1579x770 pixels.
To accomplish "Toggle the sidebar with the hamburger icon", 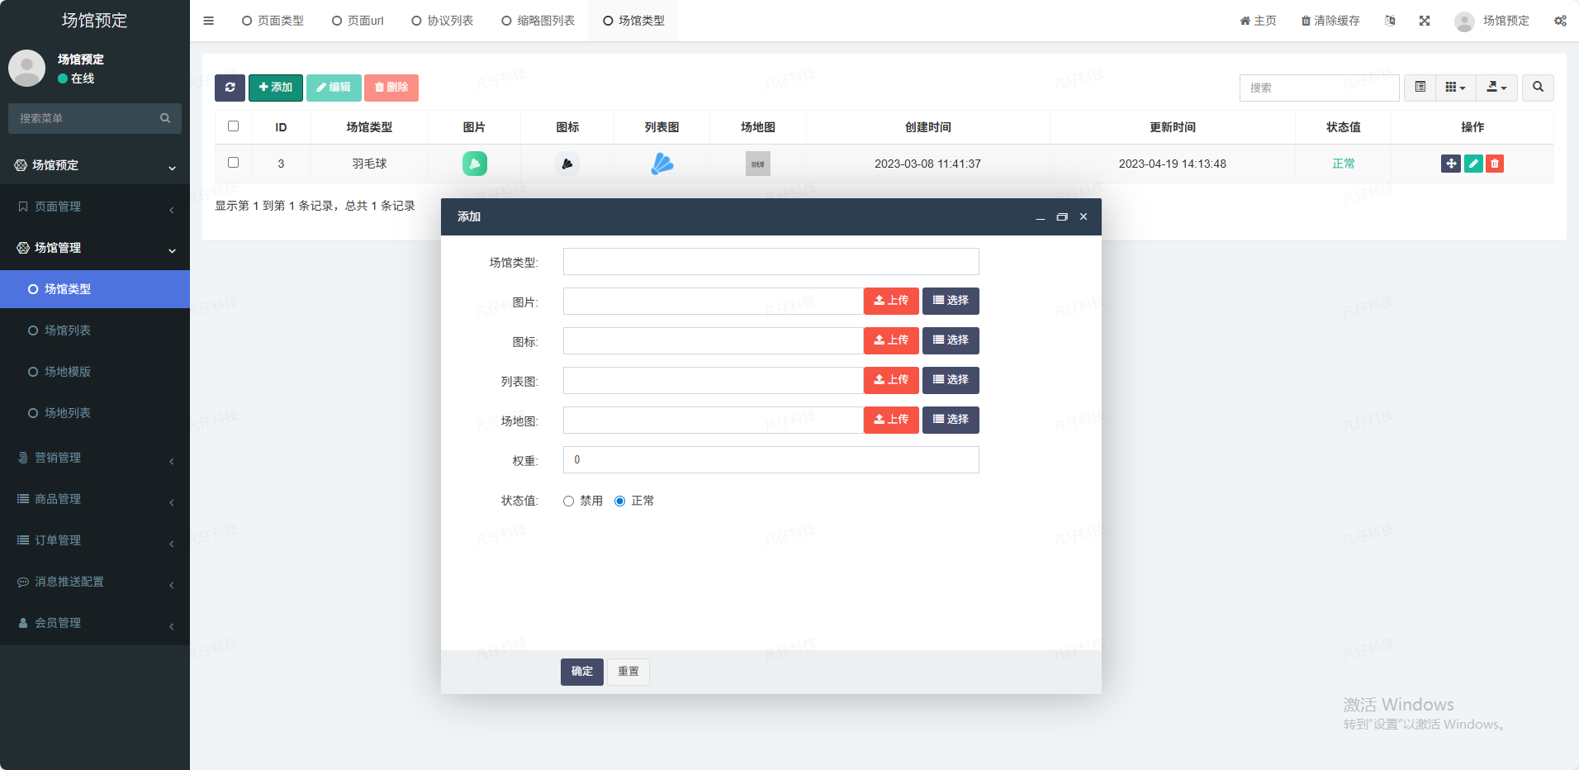I will coord(209,21).
